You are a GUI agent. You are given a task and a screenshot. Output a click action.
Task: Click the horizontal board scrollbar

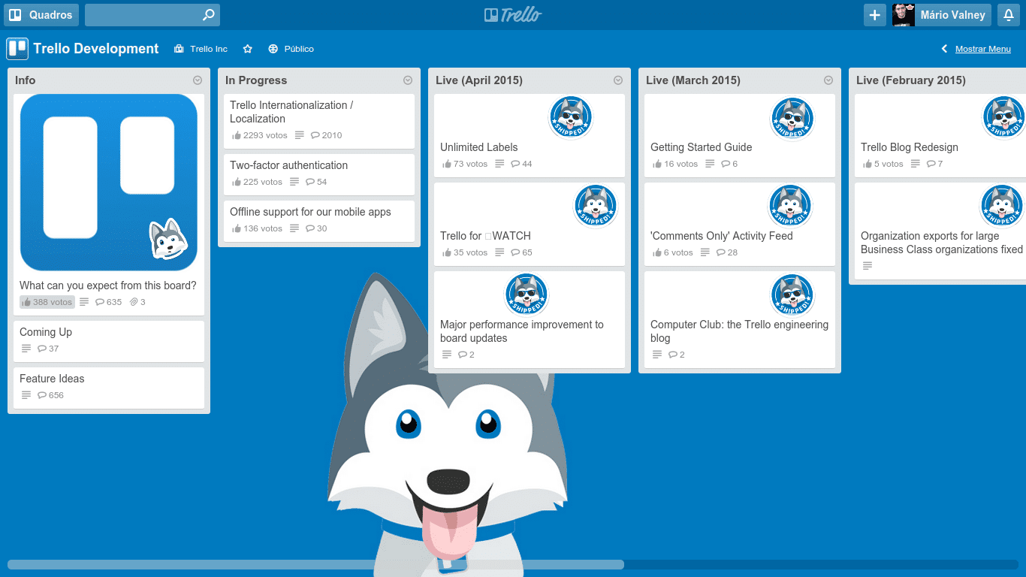pos(315,564)
